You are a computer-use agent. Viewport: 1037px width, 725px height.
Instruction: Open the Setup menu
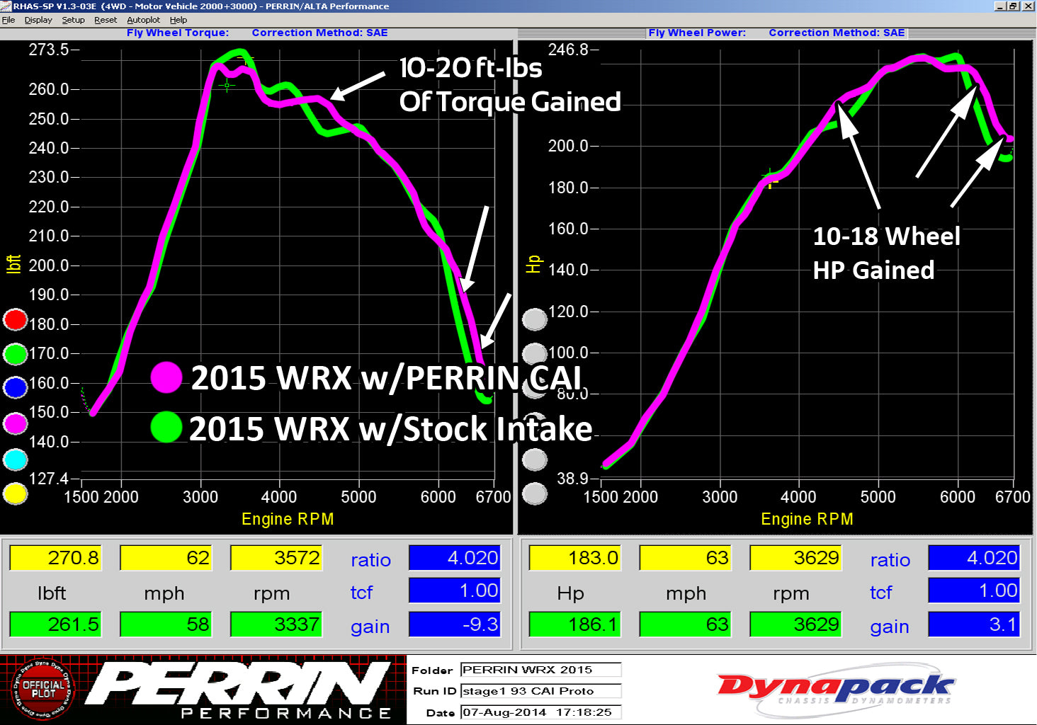pyautogui.click(x=73, y=20)
